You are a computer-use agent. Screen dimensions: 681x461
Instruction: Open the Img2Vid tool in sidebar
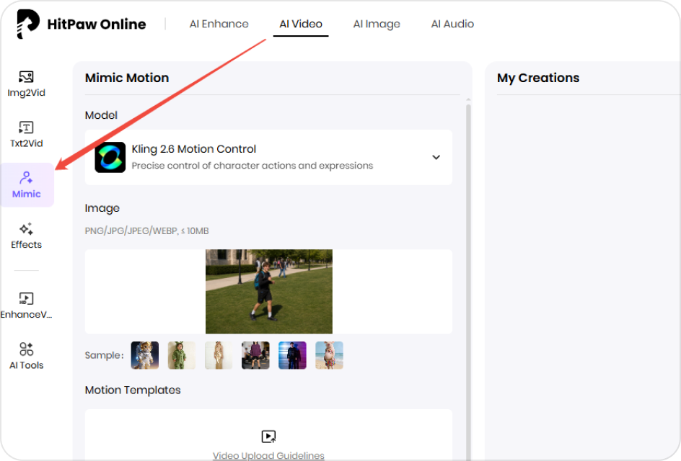tap(26, 84)
